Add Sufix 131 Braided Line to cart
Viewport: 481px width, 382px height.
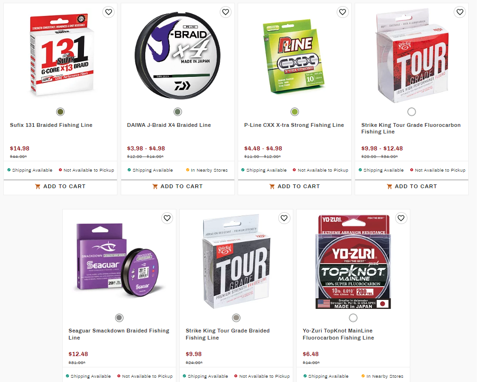60,187
